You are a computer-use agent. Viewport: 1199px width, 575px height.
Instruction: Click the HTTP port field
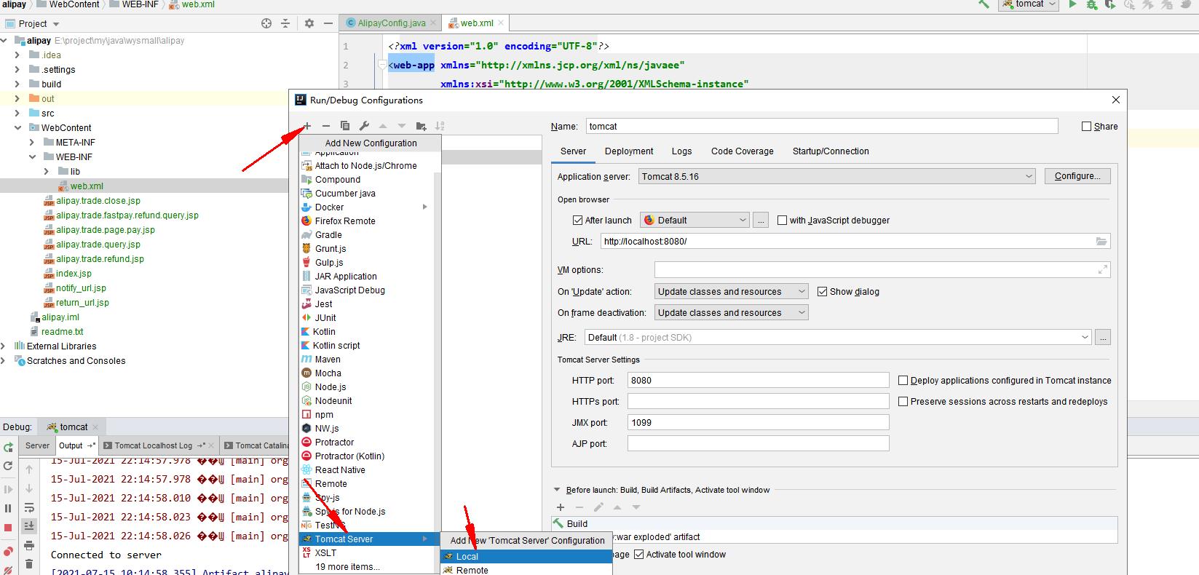(758, 380)
